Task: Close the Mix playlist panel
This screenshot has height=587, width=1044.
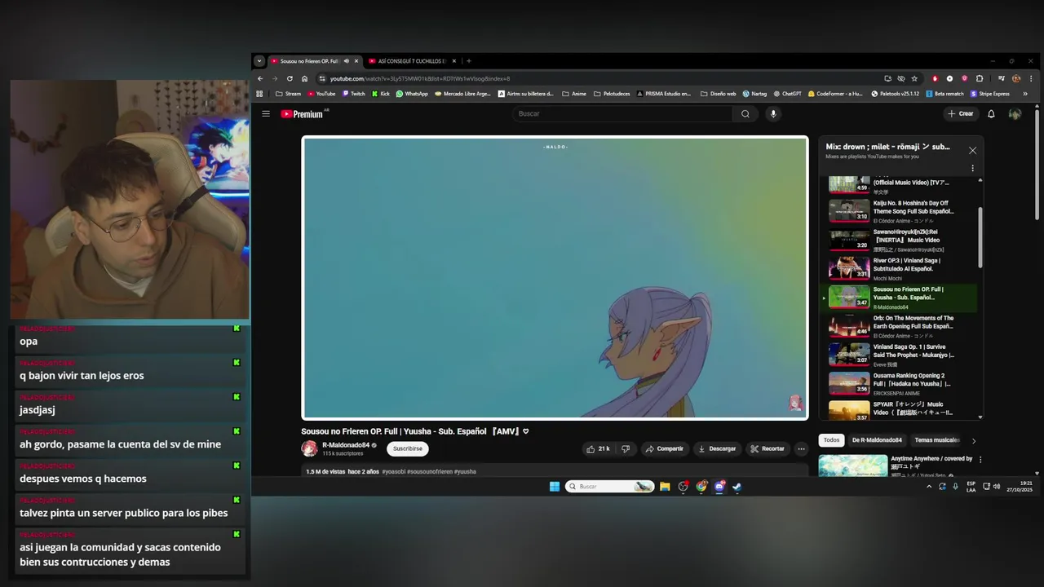Action: click(972, 150)
